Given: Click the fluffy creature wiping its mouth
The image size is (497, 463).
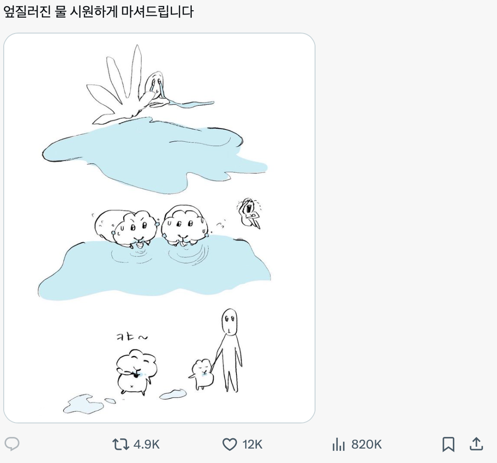Looking at the screenshot, I should point(135,372).
